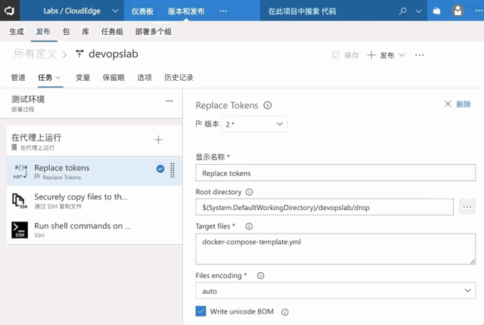Screen dimensions: 484x325
Task: Click the 保存 save button
Action: (345, 55)
